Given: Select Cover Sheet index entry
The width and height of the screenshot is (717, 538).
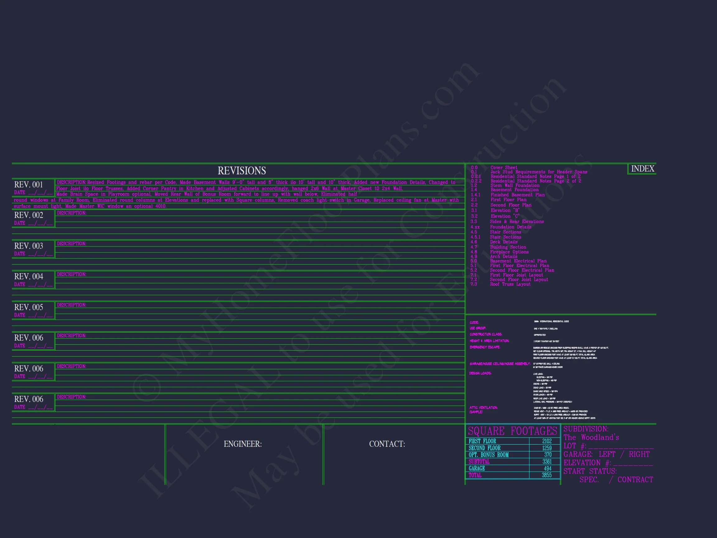Looking at the screenshot, I should pos(504,168).
